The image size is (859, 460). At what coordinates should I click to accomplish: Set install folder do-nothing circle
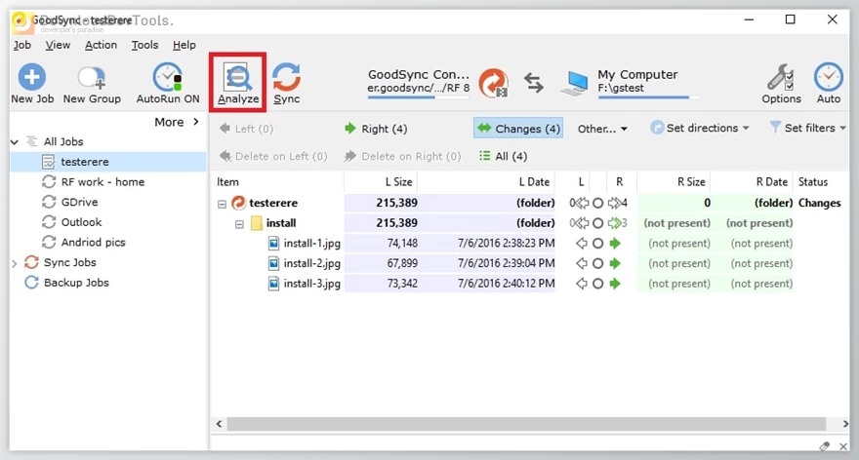[x=597, y=223]
